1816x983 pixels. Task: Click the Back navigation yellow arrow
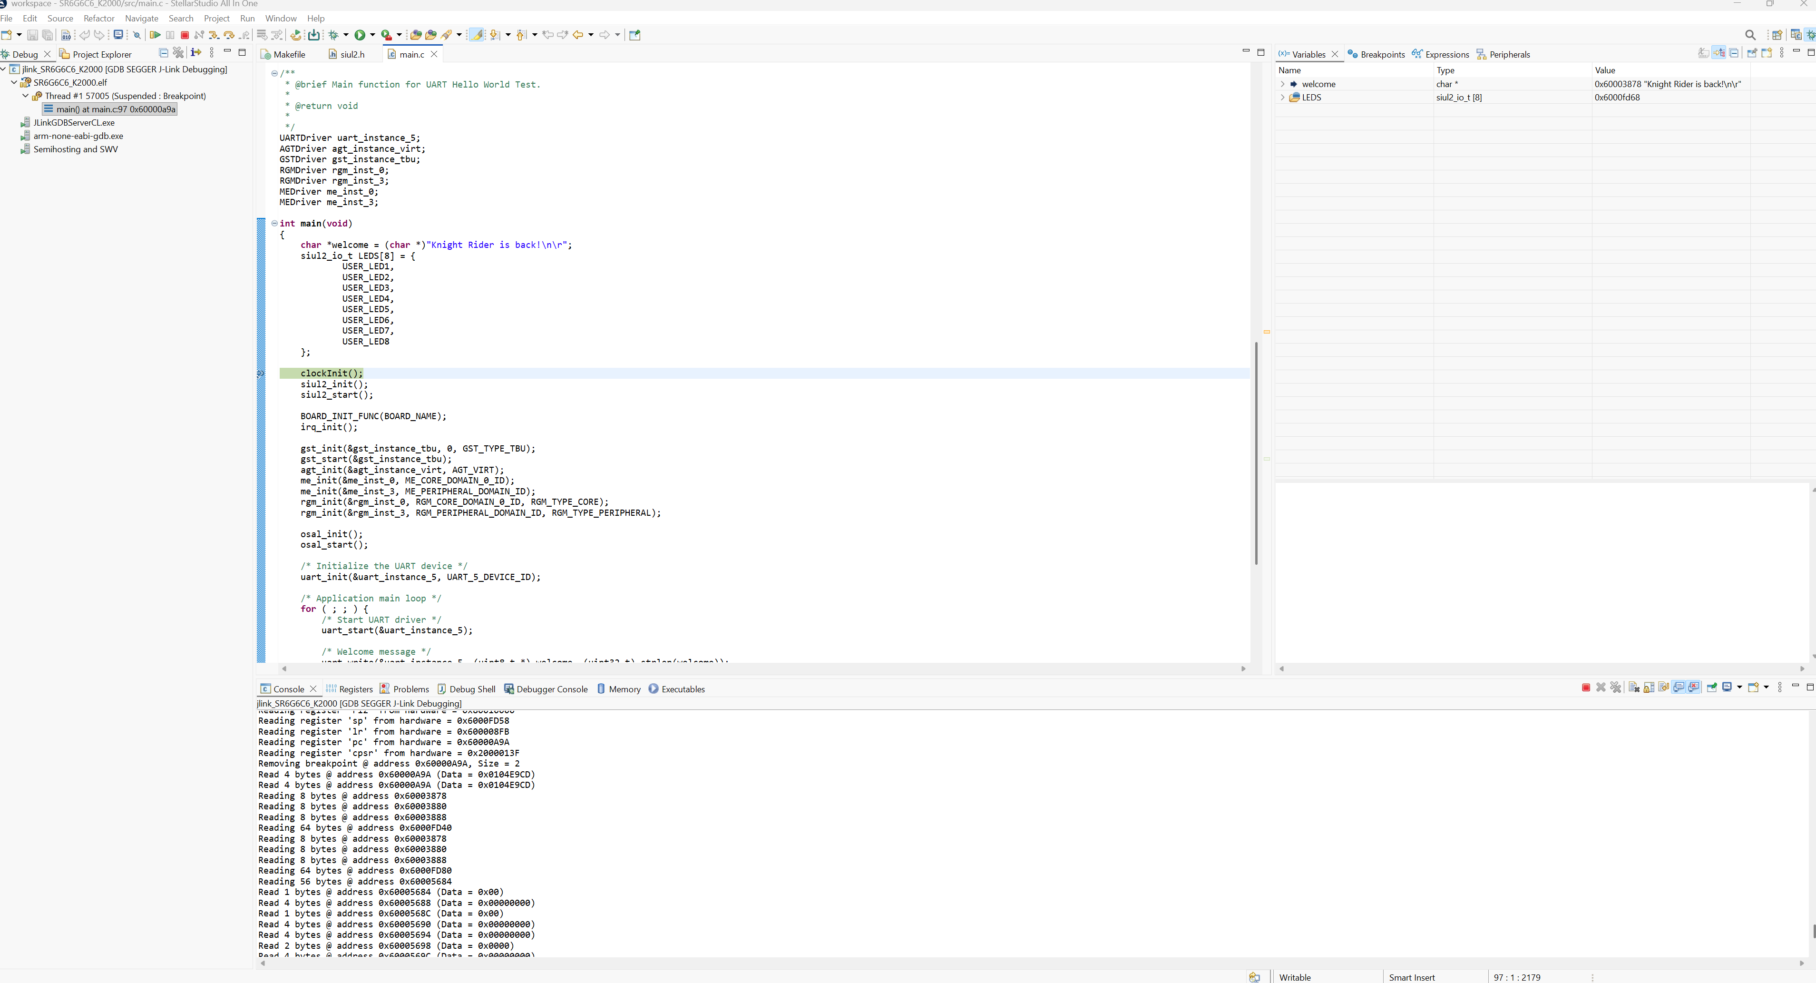coord(578,35)
